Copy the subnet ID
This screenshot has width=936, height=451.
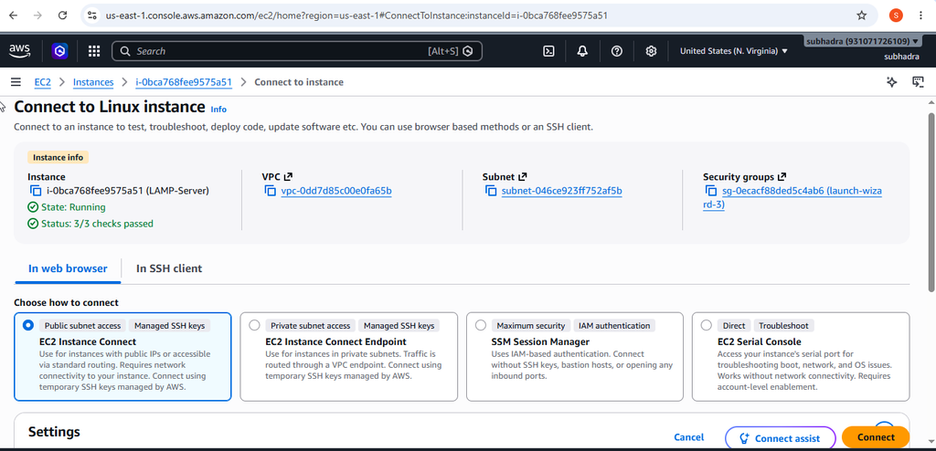point(491,191)
